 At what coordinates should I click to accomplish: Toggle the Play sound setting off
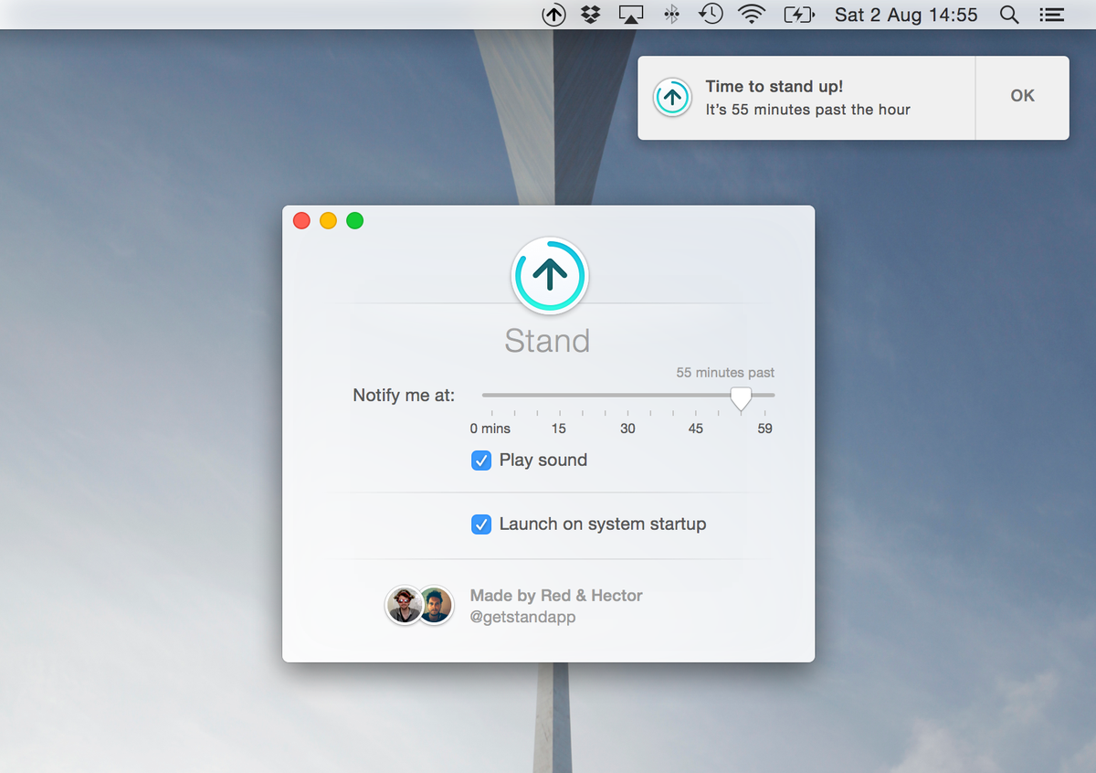(x=481, y=461)
